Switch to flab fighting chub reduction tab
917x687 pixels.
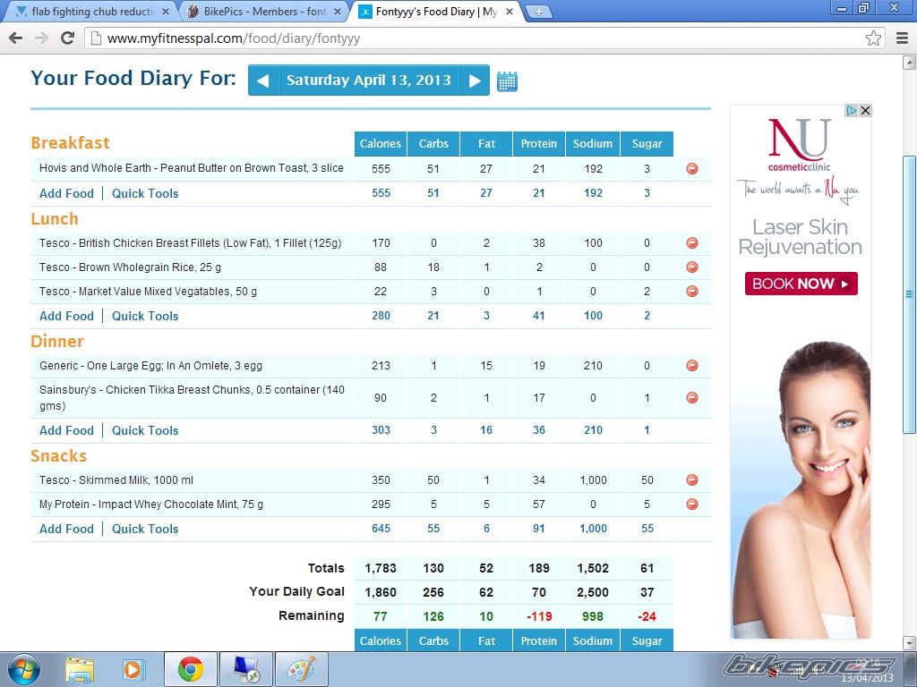pos(91,12)
